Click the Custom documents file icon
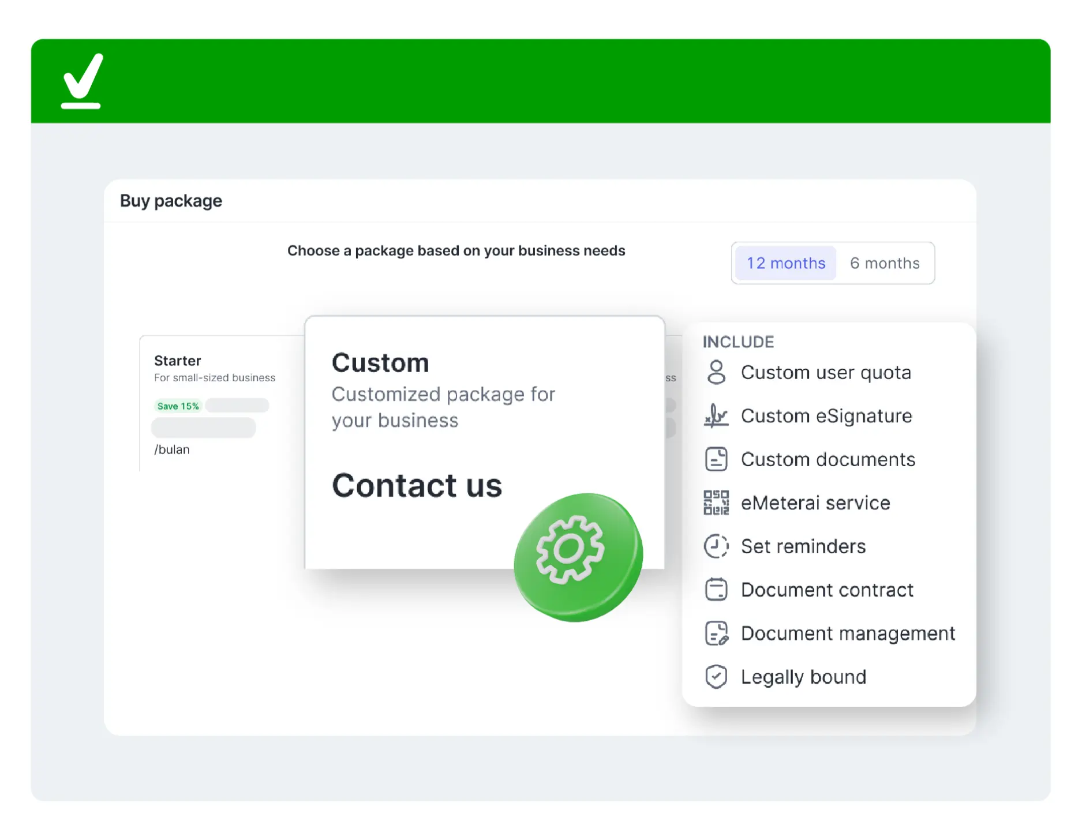 click(716, 460)
